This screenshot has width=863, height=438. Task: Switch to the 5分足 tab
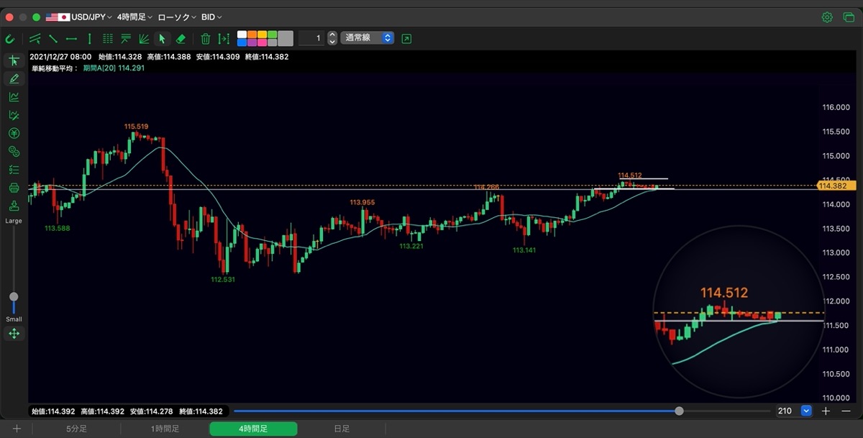click(x=77, y=429)
